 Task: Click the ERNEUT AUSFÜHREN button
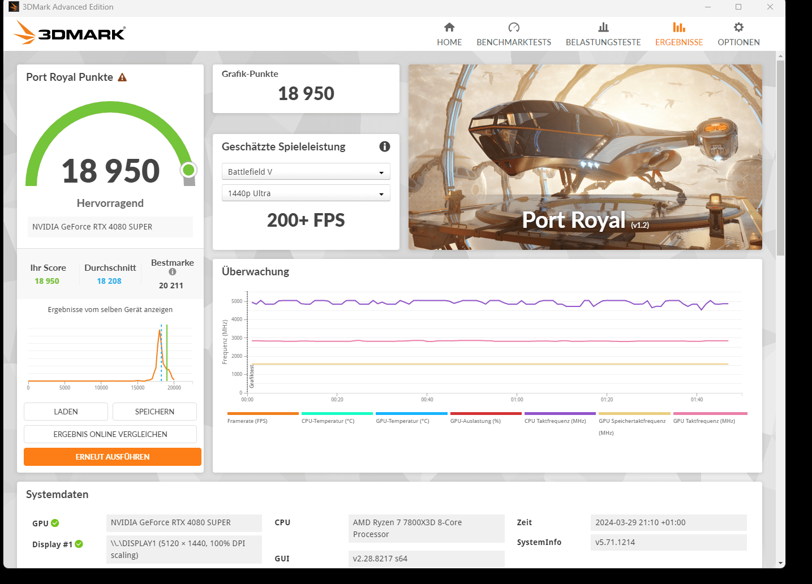tap(113, 457)
